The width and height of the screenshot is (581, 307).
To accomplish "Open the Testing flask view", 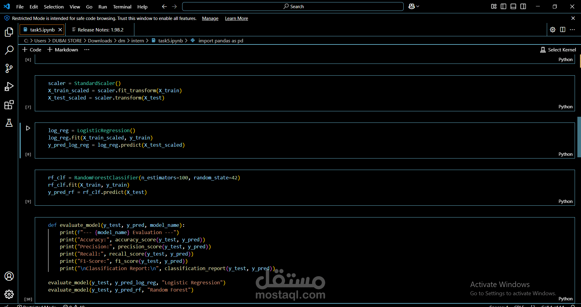I will tap(9, 123).
